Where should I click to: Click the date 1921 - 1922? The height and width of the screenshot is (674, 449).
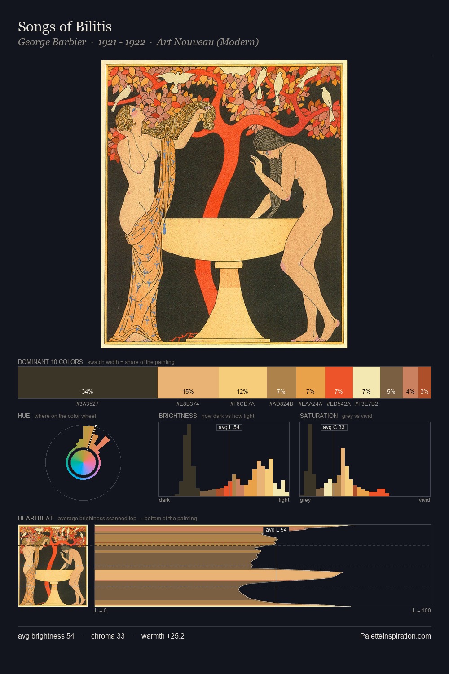(121, 42)
